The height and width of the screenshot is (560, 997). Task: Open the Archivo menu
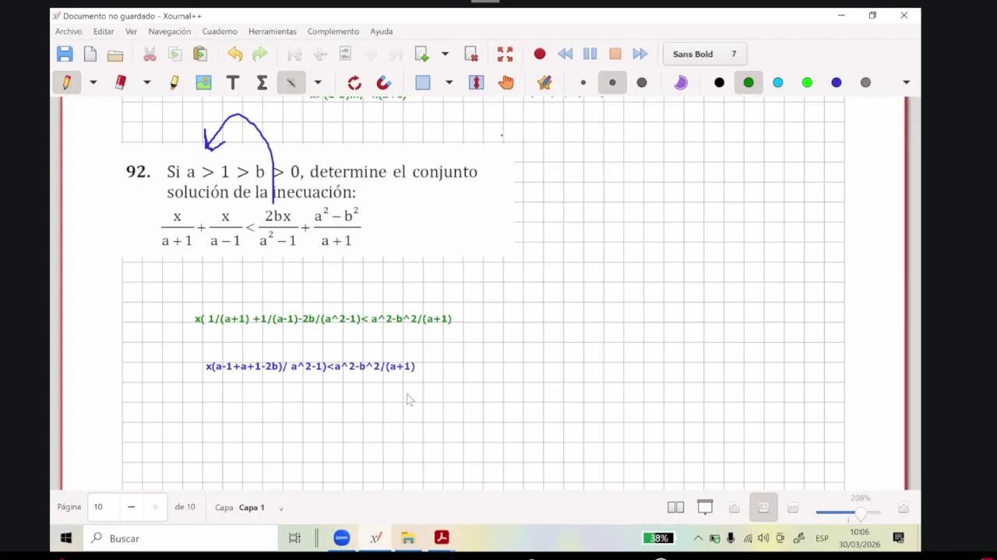[x=69, y=32]
